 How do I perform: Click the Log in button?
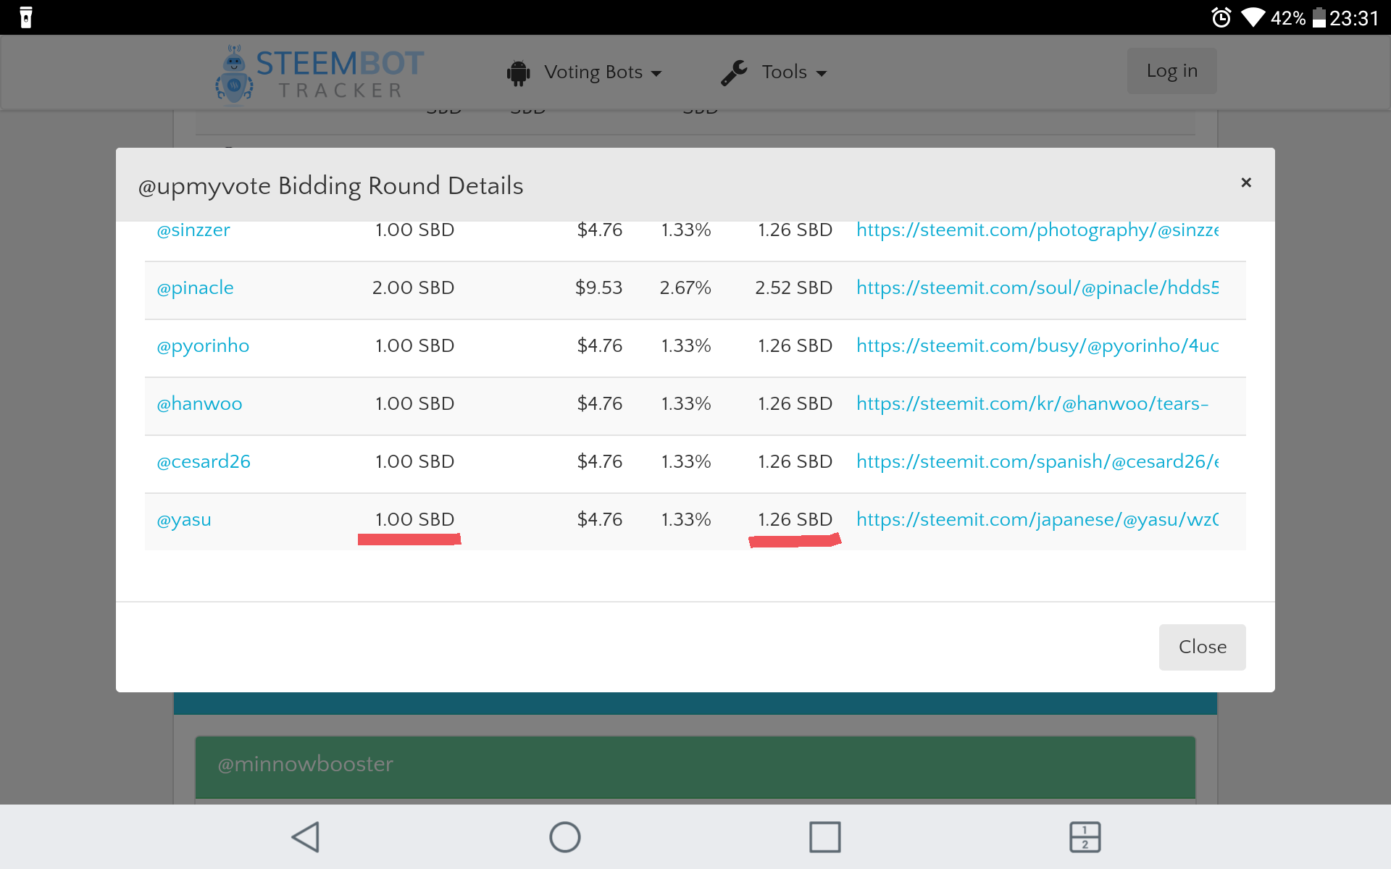[1171, 71]
